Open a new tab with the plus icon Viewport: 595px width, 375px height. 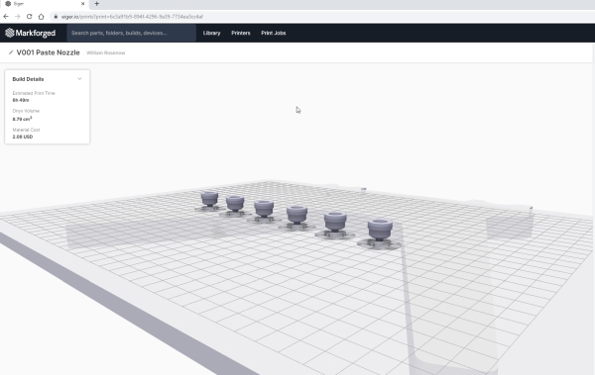(97, 4)
